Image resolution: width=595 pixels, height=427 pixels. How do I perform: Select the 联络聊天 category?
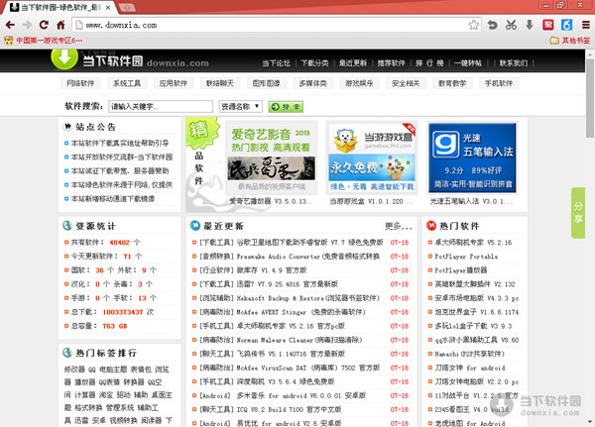[x=220, y=83]
